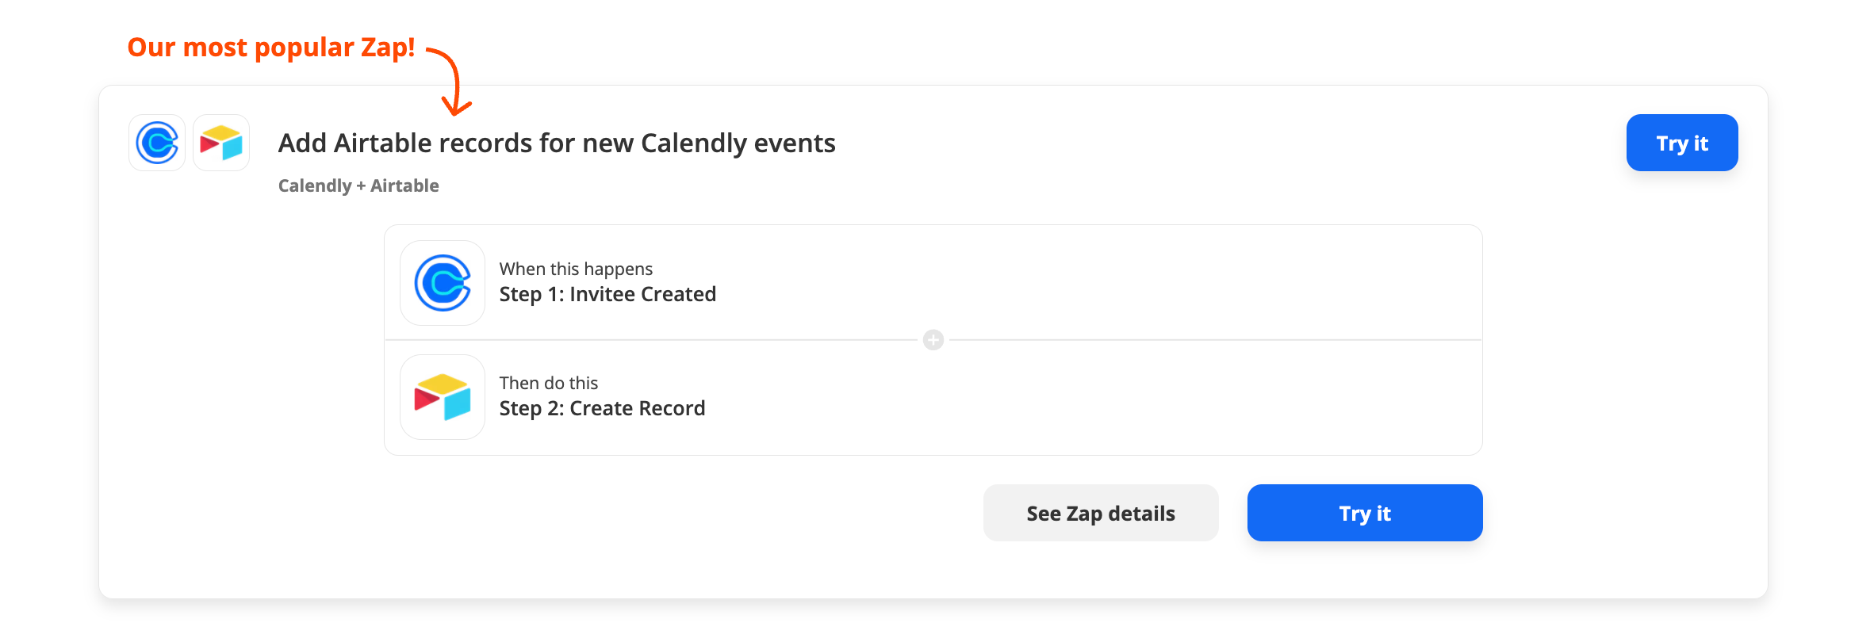Screen dimensions: 1851x642
Task: Click the word 'records' in the Zap title
Action: [x=485, y=143]
